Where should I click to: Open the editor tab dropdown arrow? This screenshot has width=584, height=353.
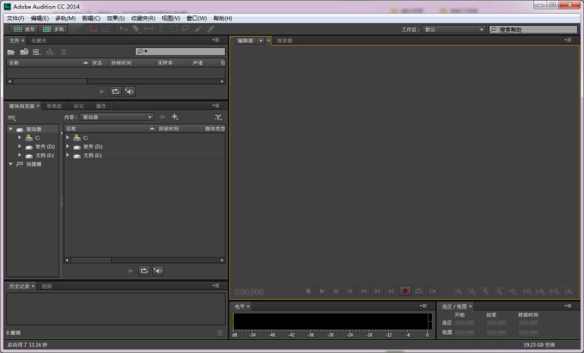[261, 40]
